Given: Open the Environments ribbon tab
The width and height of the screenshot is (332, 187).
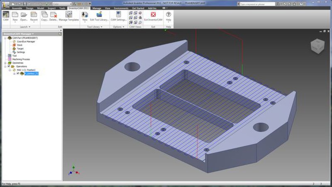Looking at the screenshot, I should tap(121, 8).
